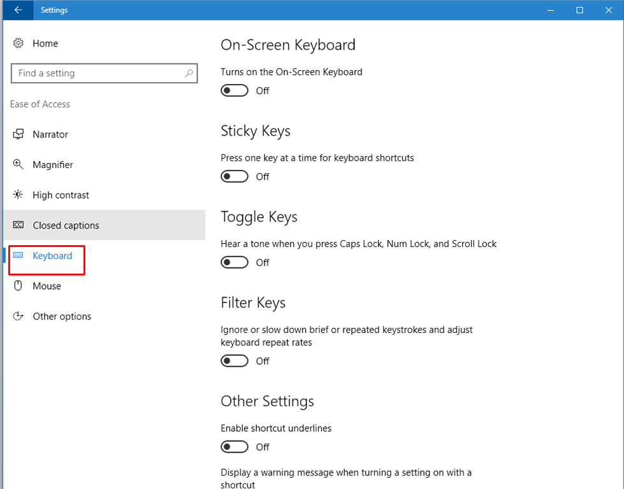This screenshot has width=624, height=489.
Task: Open the Narrator settings page
Action: pos(50,134)
